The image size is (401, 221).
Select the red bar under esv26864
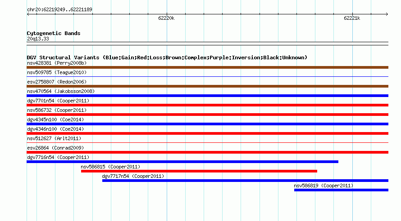(207, 152)
